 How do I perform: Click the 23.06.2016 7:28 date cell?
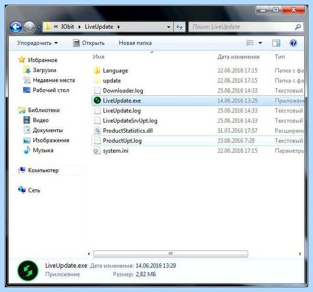pos(236,140)
